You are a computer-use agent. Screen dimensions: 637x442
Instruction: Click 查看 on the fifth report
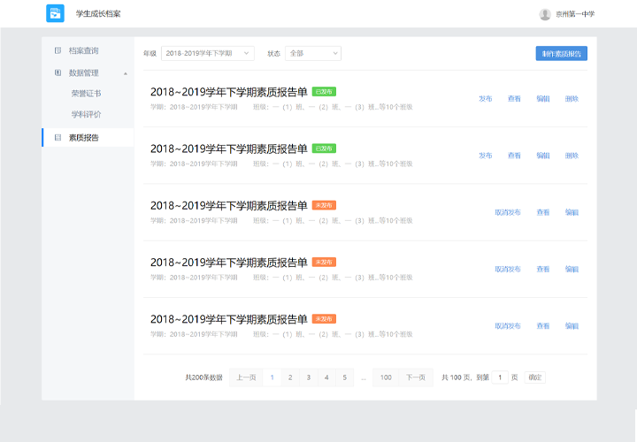coord(542,325)
